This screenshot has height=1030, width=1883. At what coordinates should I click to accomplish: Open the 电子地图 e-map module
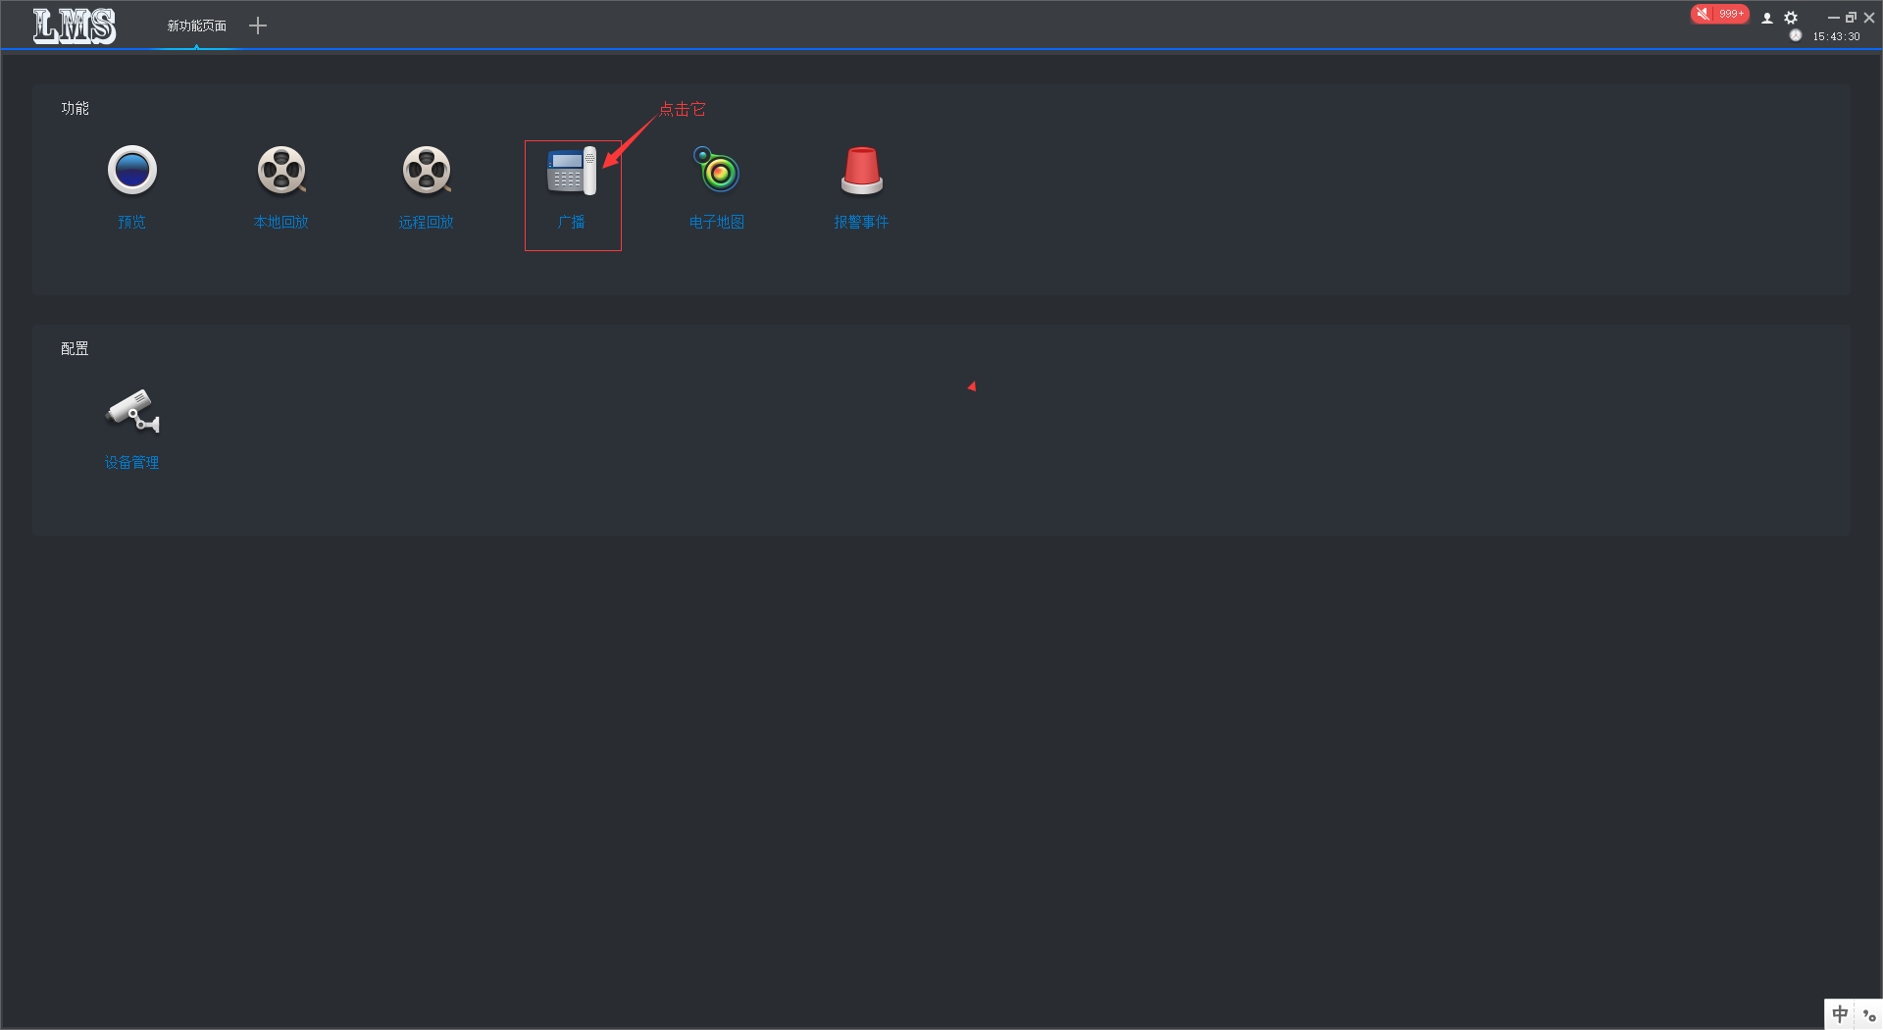[x=717, y=172]
